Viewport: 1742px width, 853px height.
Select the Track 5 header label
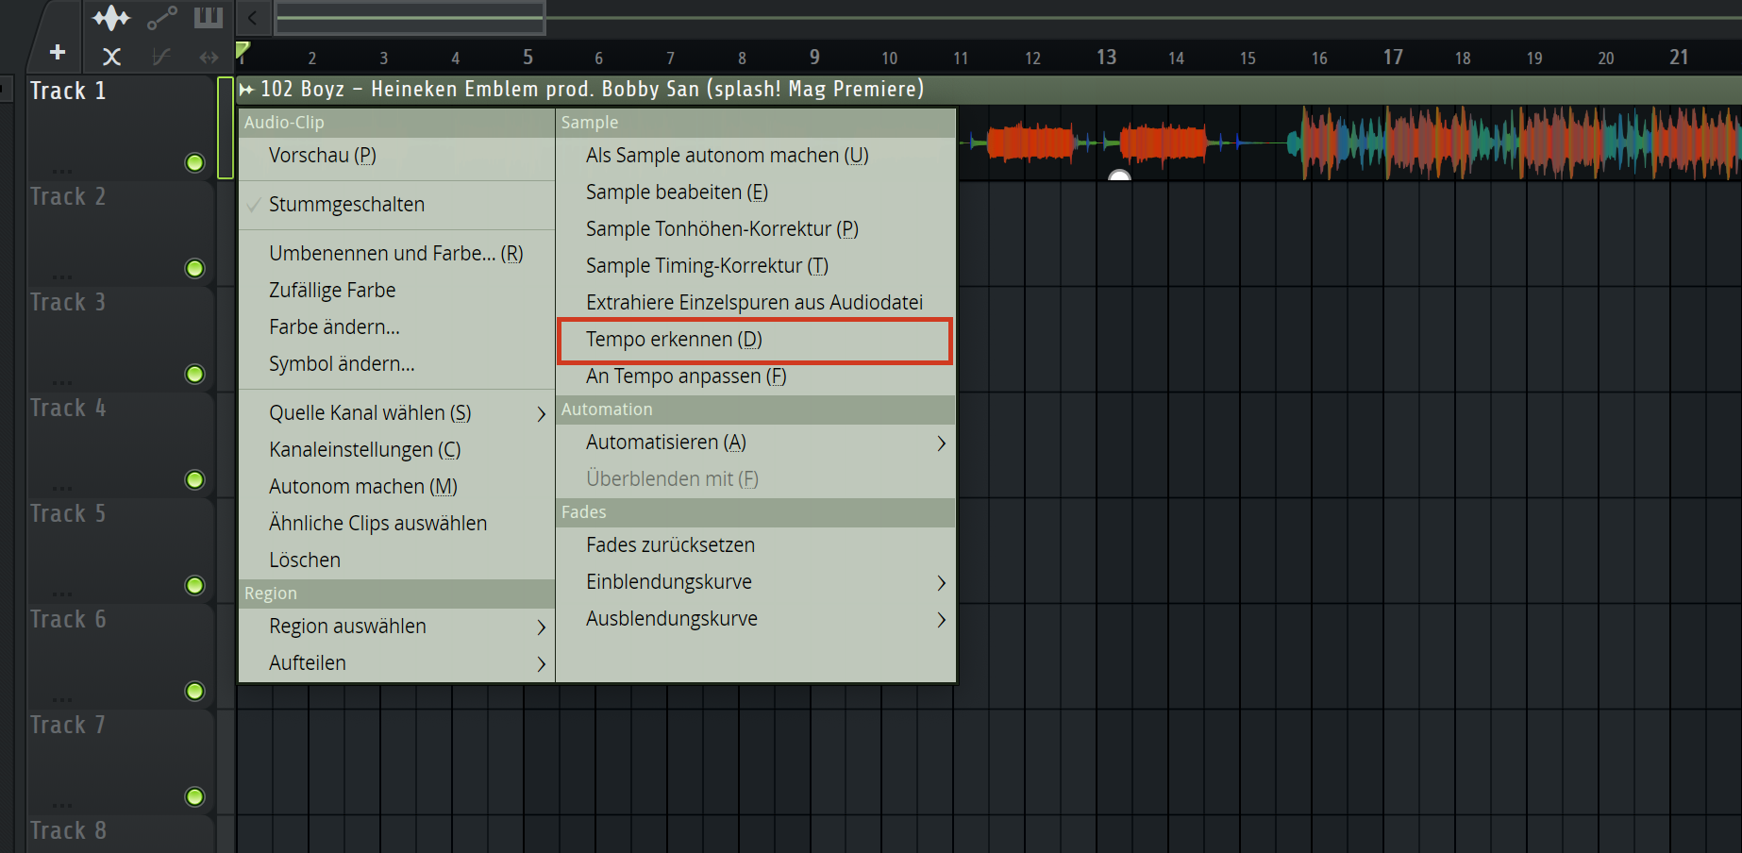(68, 514)
